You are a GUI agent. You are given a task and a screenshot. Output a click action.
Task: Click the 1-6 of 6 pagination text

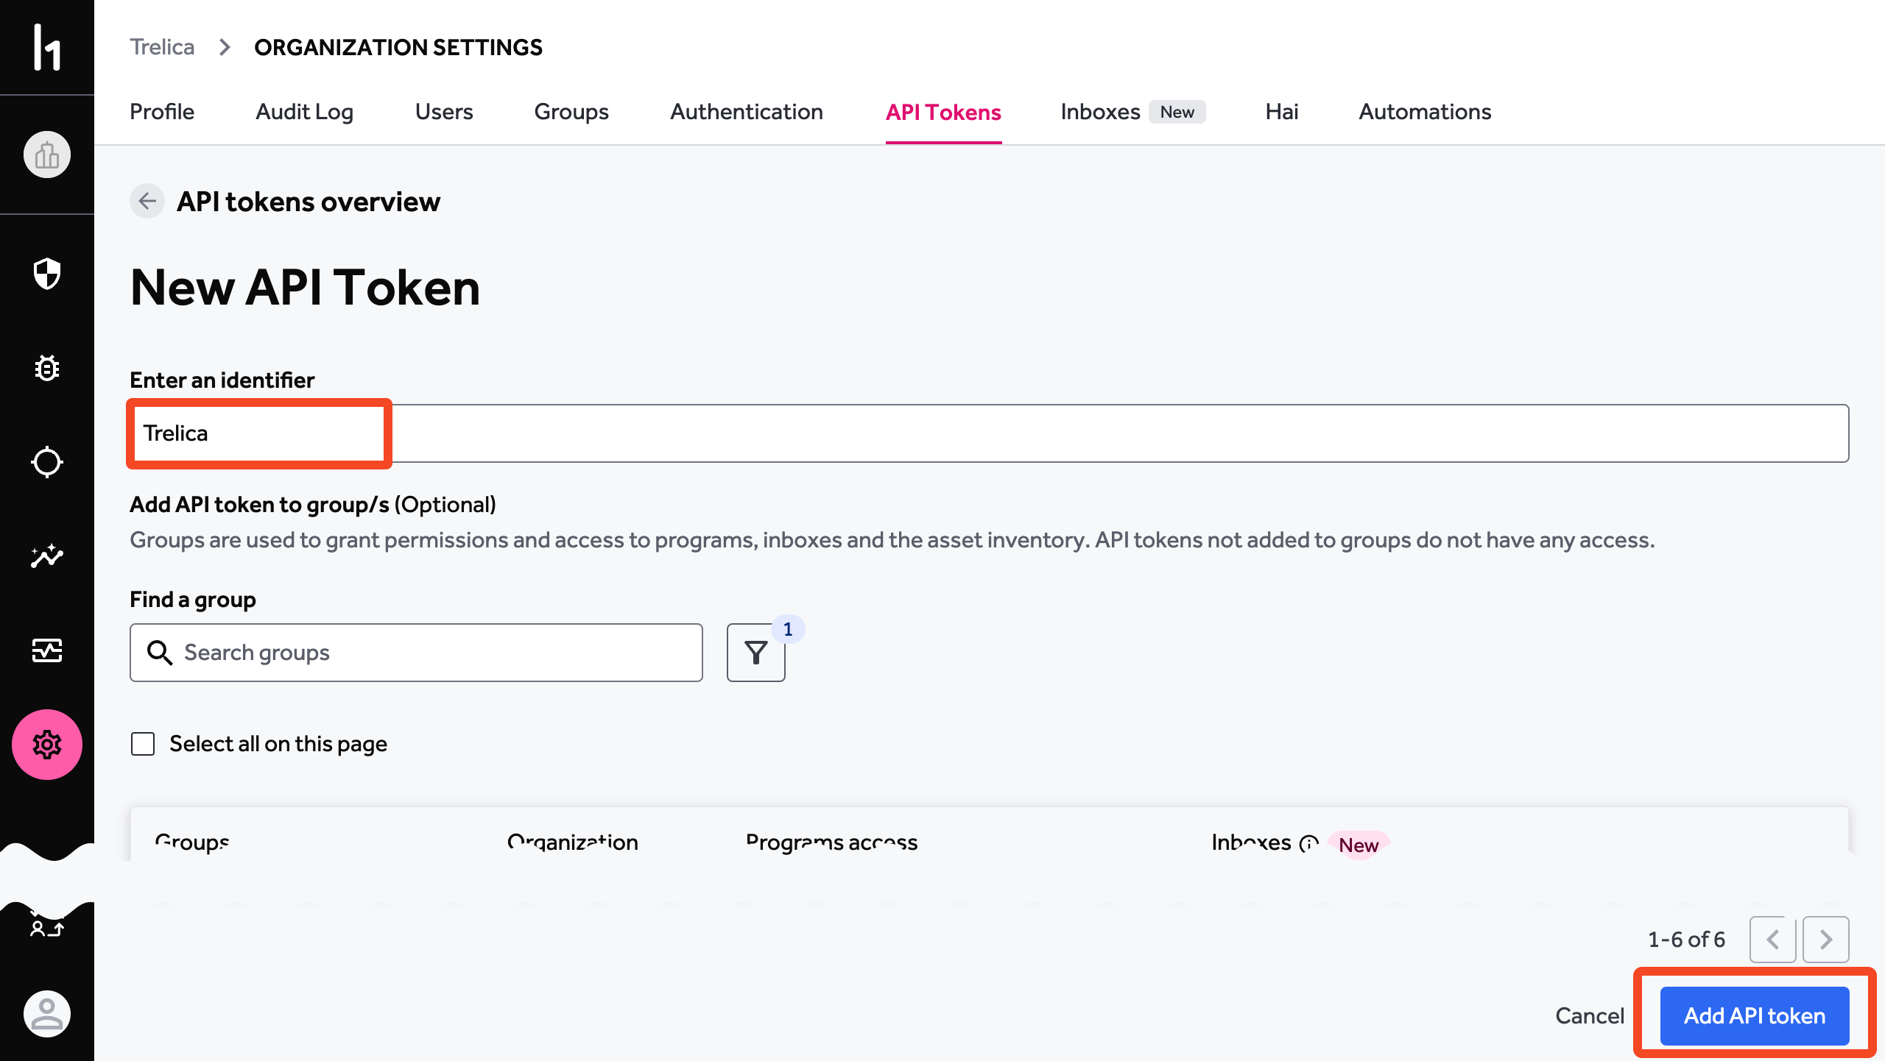(1686, 940)
